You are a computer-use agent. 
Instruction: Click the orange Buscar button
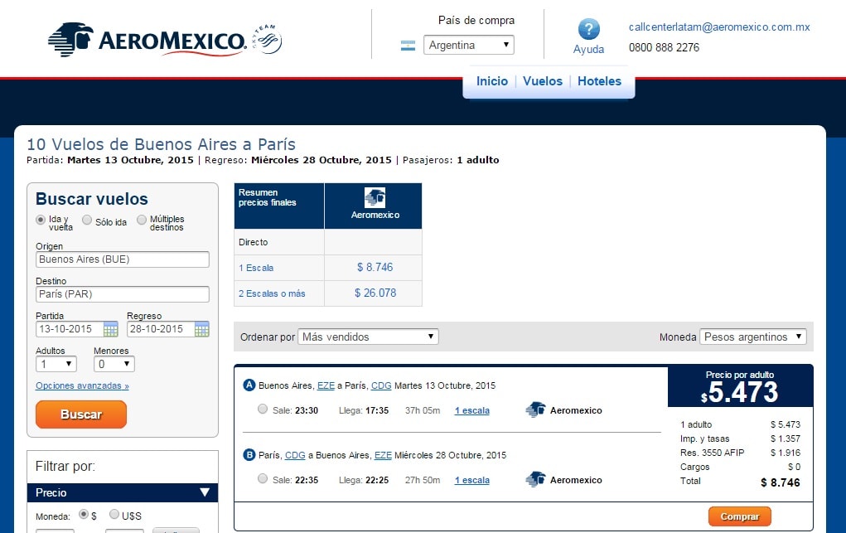pos(81,414)
